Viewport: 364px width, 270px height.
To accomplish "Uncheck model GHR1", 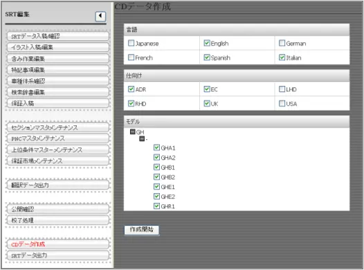I will [156, 206].
